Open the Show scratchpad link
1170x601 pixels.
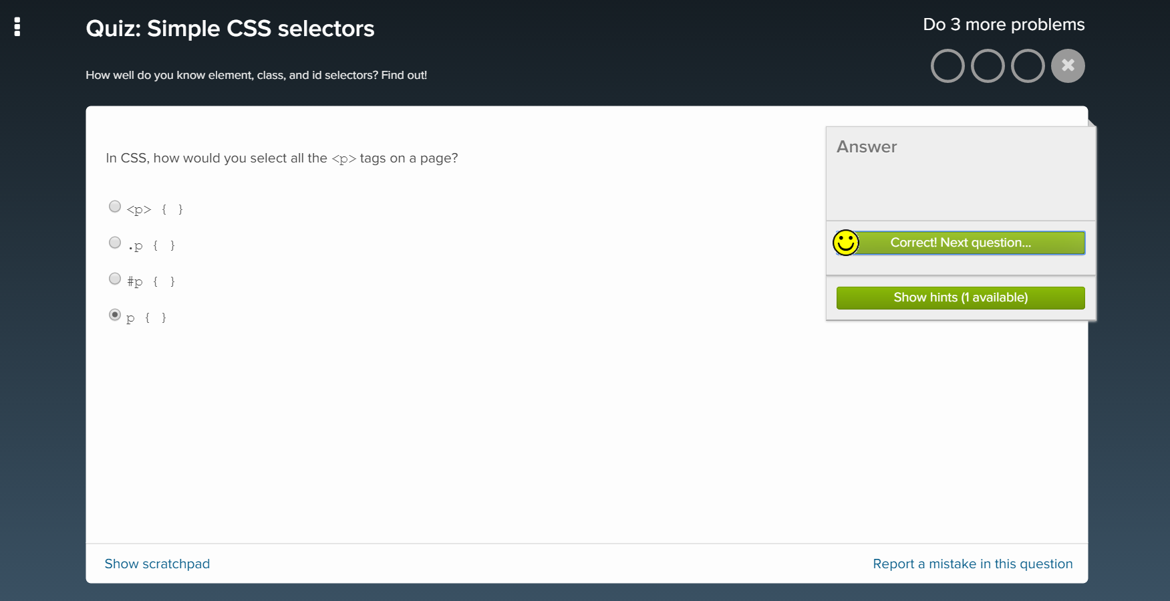[157, 564]
